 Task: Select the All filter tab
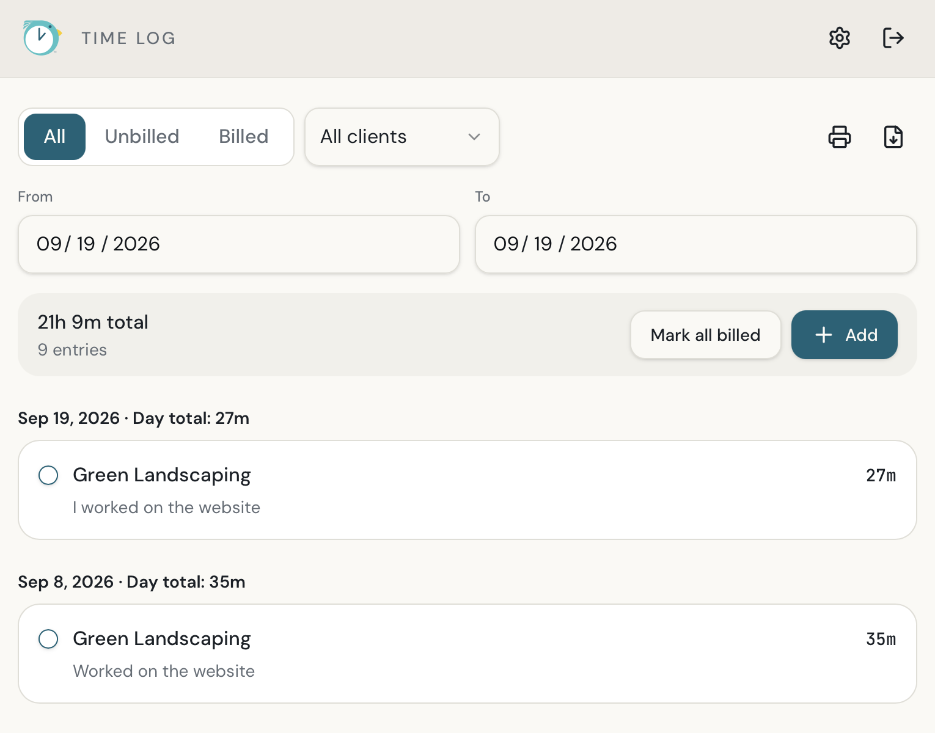pyautogui.click(x=55, y=137)
